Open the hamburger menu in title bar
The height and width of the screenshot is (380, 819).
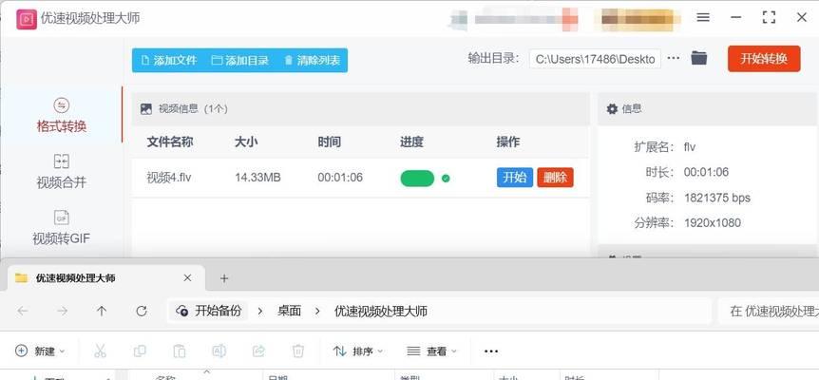click(x=703, y=17)
